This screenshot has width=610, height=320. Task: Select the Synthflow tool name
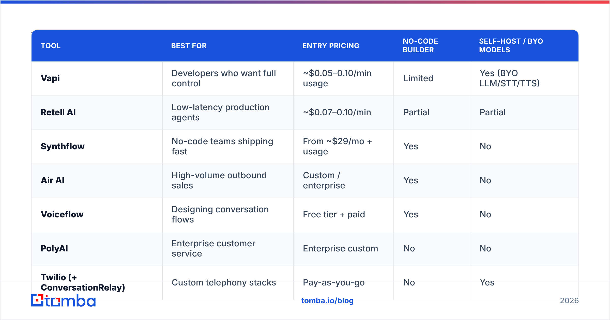pos(63,147)
